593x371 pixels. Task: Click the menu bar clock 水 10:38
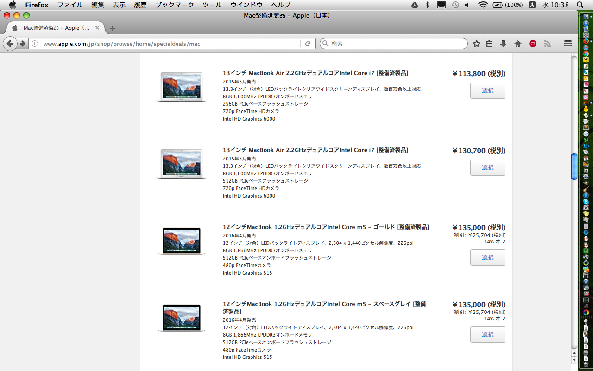(x=555, y=5)
